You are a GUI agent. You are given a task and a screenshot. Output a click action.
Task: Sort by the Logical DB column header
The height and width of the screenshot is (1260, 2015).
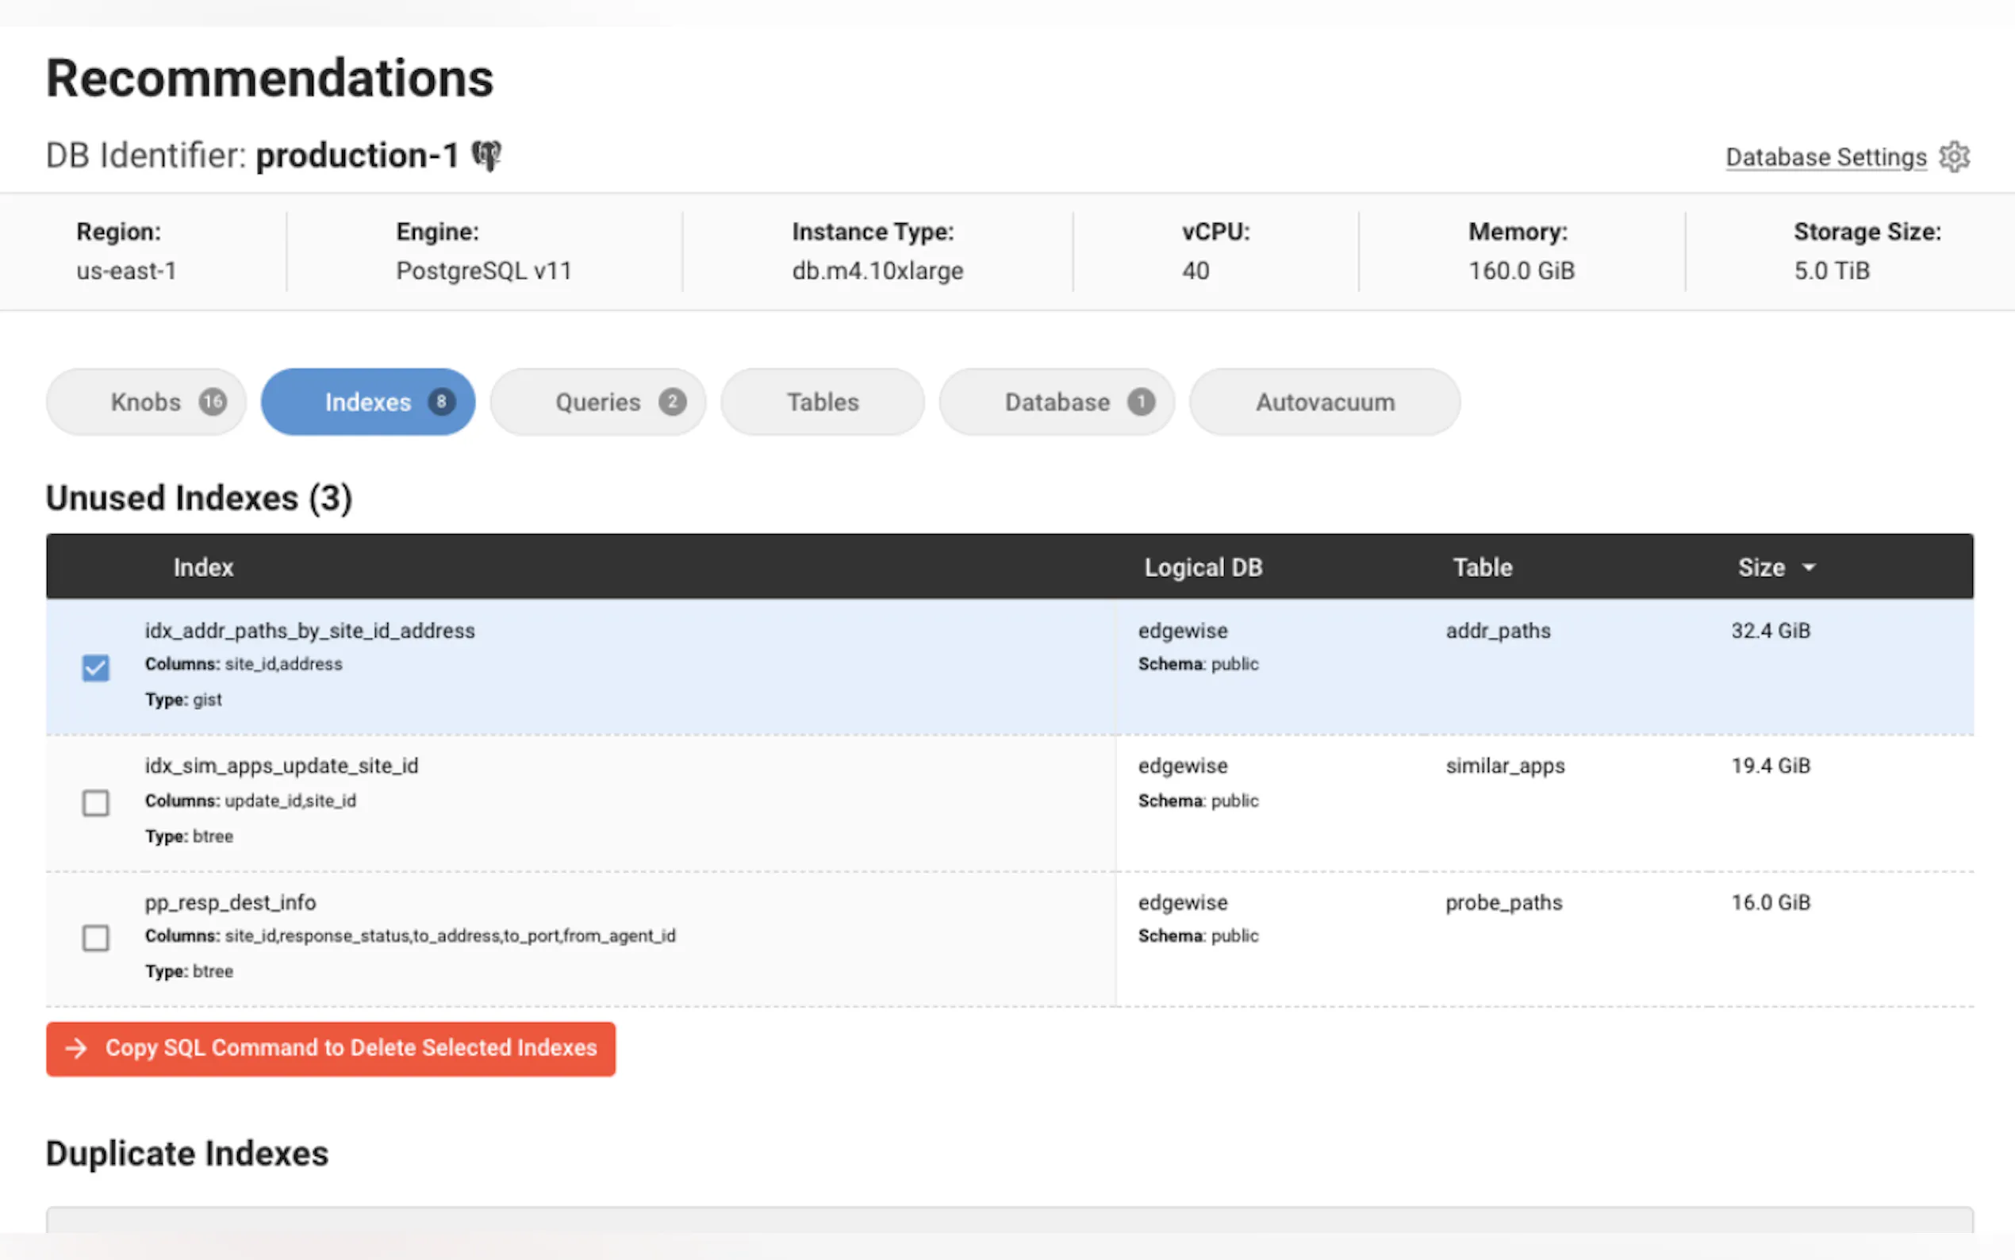1202,567
